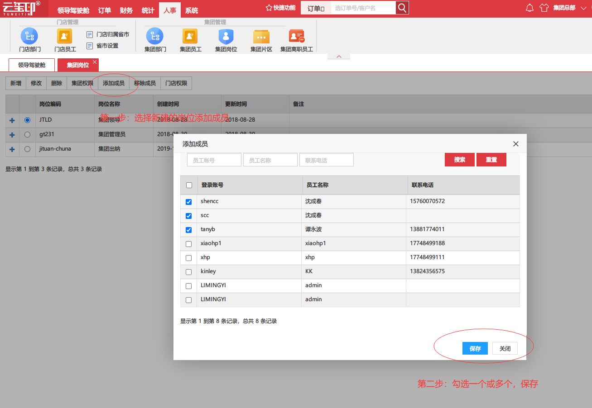The height and width of the screenshot is (408, 592).
Task: Open the 集团部门 icon
Action: [155, 36]
